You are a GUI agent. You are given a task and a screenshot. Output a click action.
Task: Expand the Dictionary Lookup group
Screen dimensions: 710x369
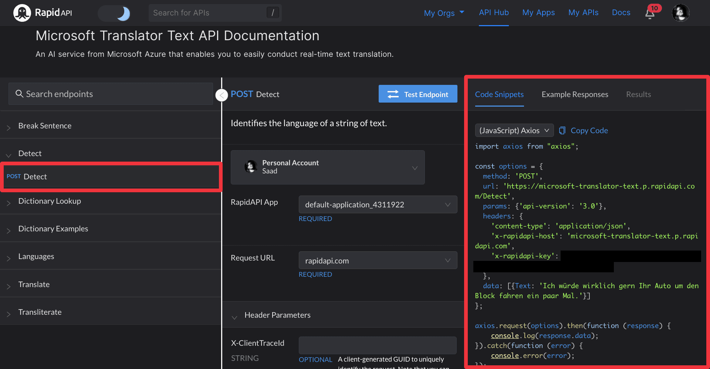[x=111, y=201]
